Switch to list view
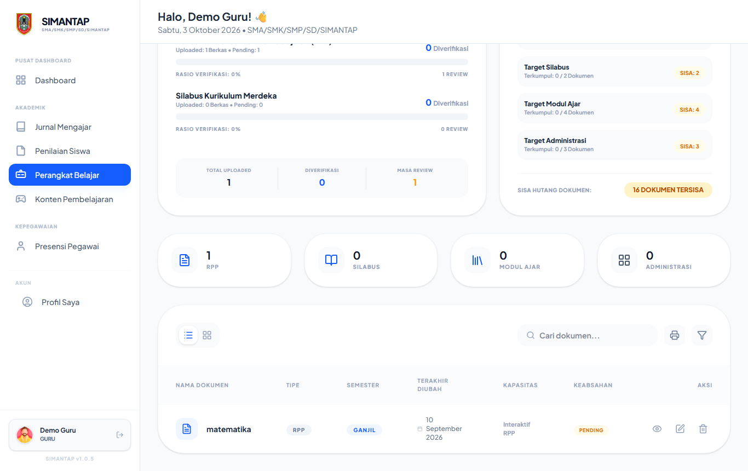The width and height of the screenshot is (748, 471). coord(188,335)
